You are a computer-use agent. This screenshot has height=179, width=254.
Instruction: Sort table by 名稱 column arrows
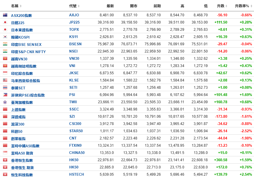(21, 6)
